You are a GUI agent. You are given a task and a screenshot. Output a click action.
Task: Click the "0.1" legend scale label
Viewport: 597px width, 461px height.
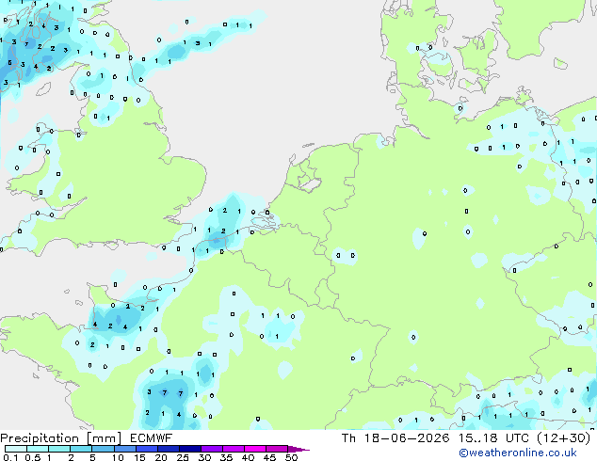coord(10,457)
